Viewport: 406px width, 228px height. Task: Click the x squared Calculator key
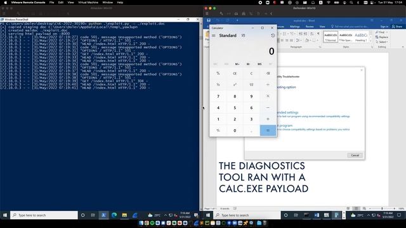pos(235,84)
